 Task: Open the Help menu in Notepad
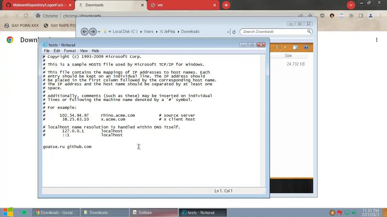click(96, 51)
